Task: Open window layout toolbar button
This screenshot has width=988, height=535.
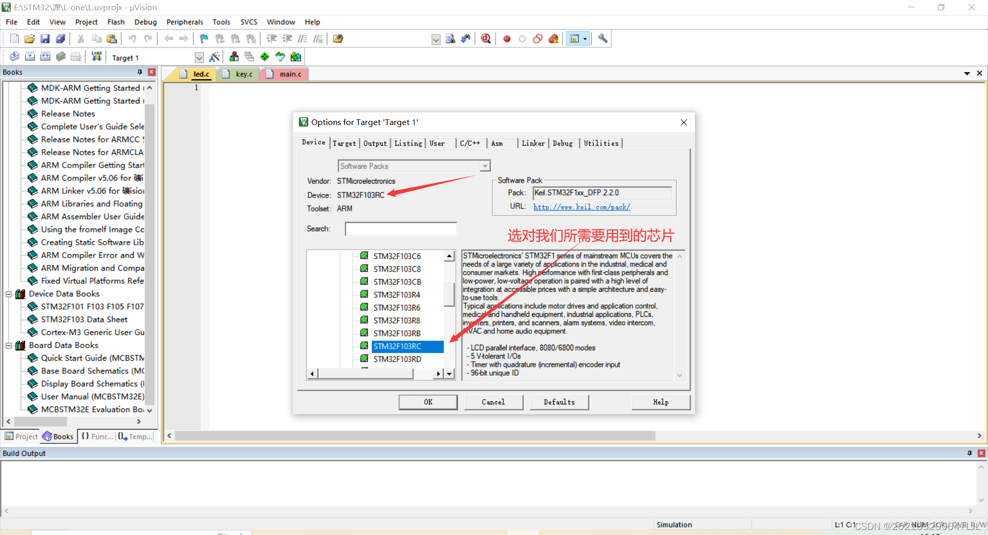Action: 574,39
